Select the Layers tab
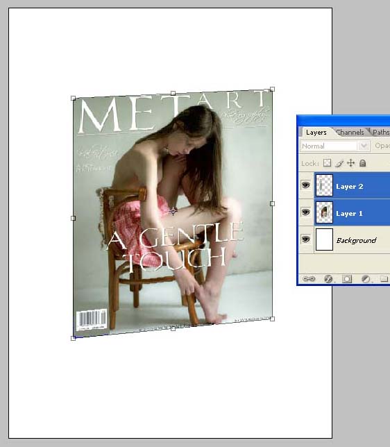 coord(316,133)
